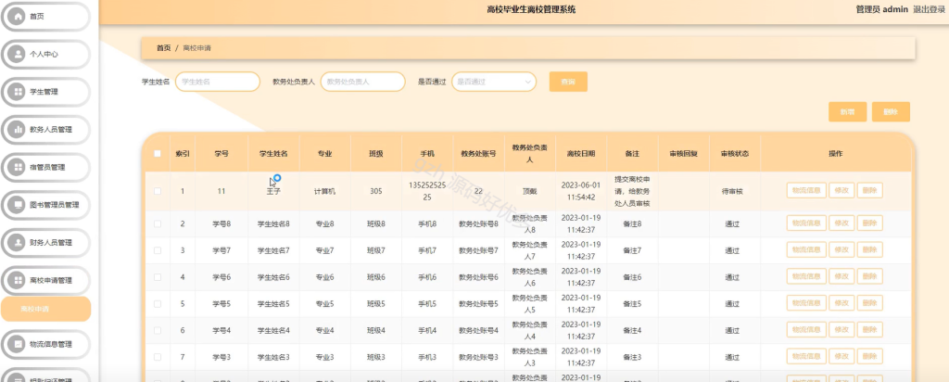949x382 pixels.
Task: Toggle the select-all checkbox in table header
Action: (x=158, y=154)
